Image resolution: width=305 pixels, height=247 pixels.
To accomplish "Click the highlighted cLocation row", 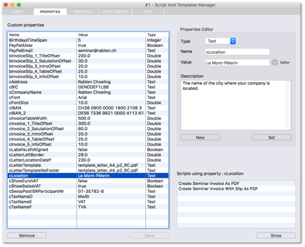I will [x=88, y=176].
